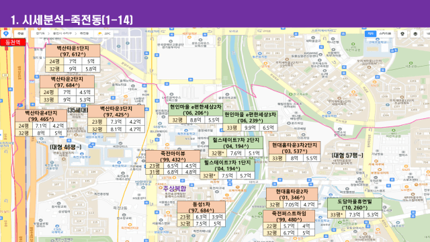This screenshot has height=242, width=430.
Task: Click 7.3억 in the 도담마을휴먼빌 row
Action: click(355, 214)
